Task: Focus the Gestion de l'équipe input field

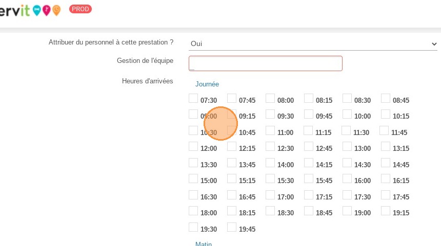Action: (x=266, y=63)
